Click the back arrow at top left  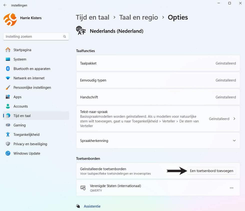click(5, 5)
